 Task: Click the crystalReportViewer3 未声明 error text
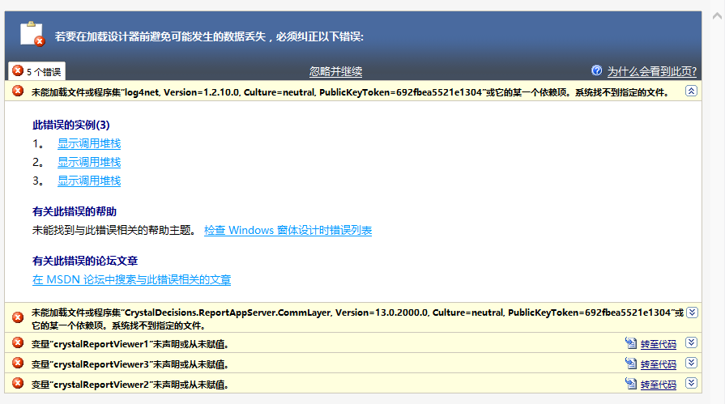[x=130, y=364]
